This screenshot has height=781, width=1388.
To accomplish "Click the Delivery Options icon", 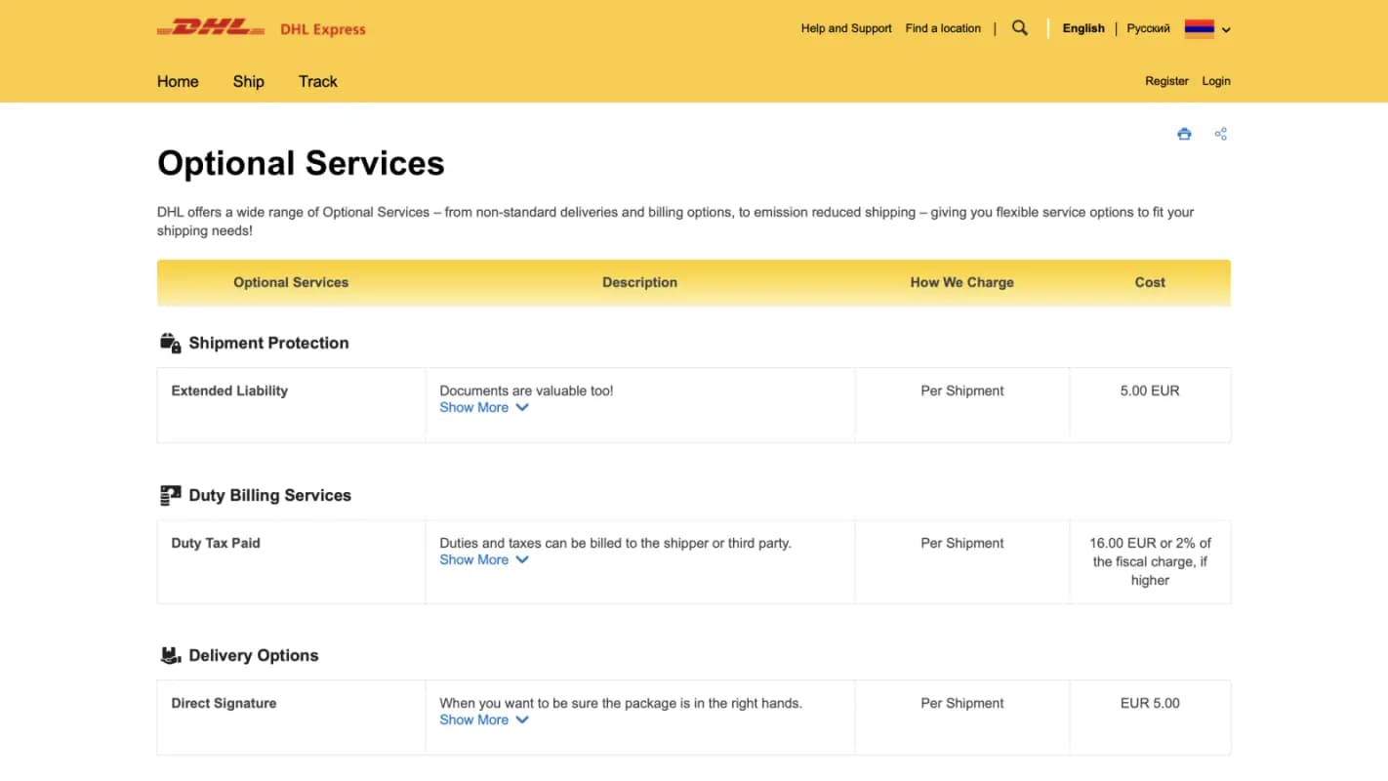I will 171,655.
